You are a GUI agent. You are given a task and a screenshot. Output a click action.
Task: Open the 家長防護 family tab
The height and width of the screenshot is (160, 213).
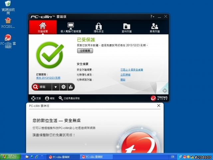[x=154, y=28]
